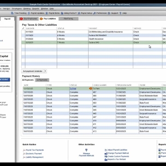Show the All Payments tab
This screenshot has height=166, width=166.
pyautogui.click(x=28, y=80)
